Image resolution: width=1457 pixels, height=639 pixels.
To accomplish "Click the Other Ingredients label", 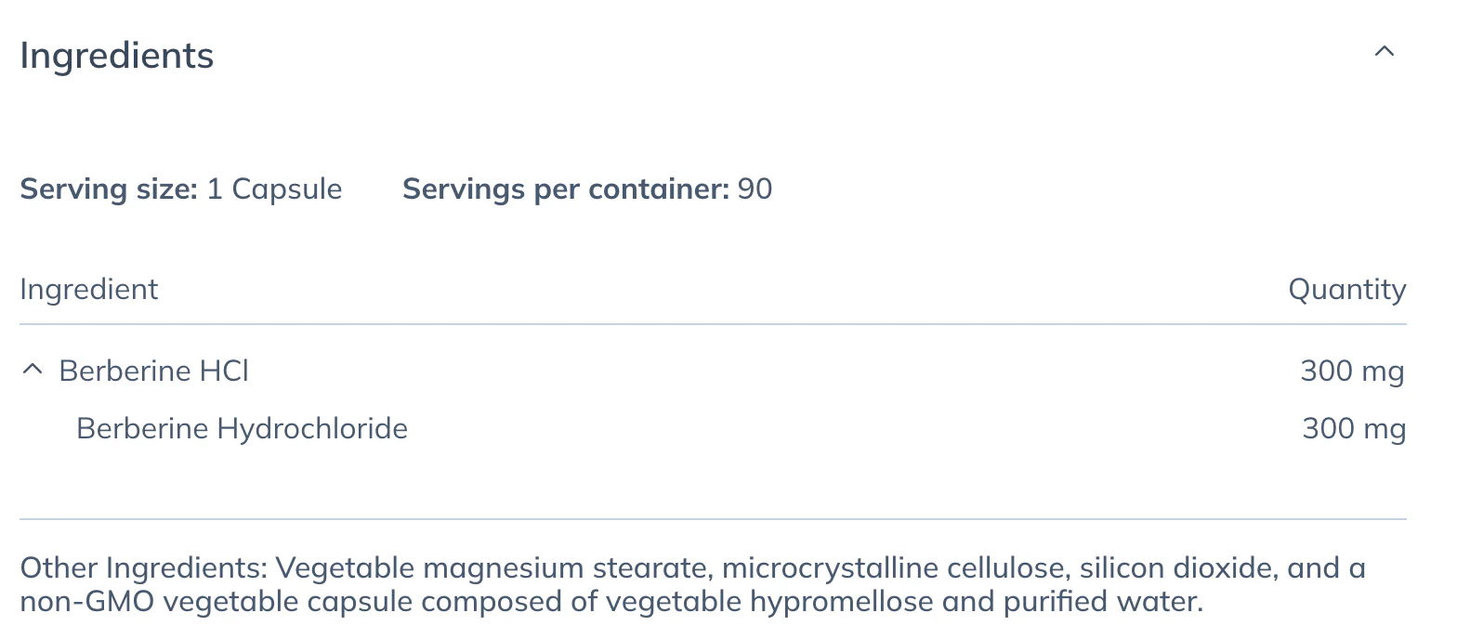I will point(144,567).
